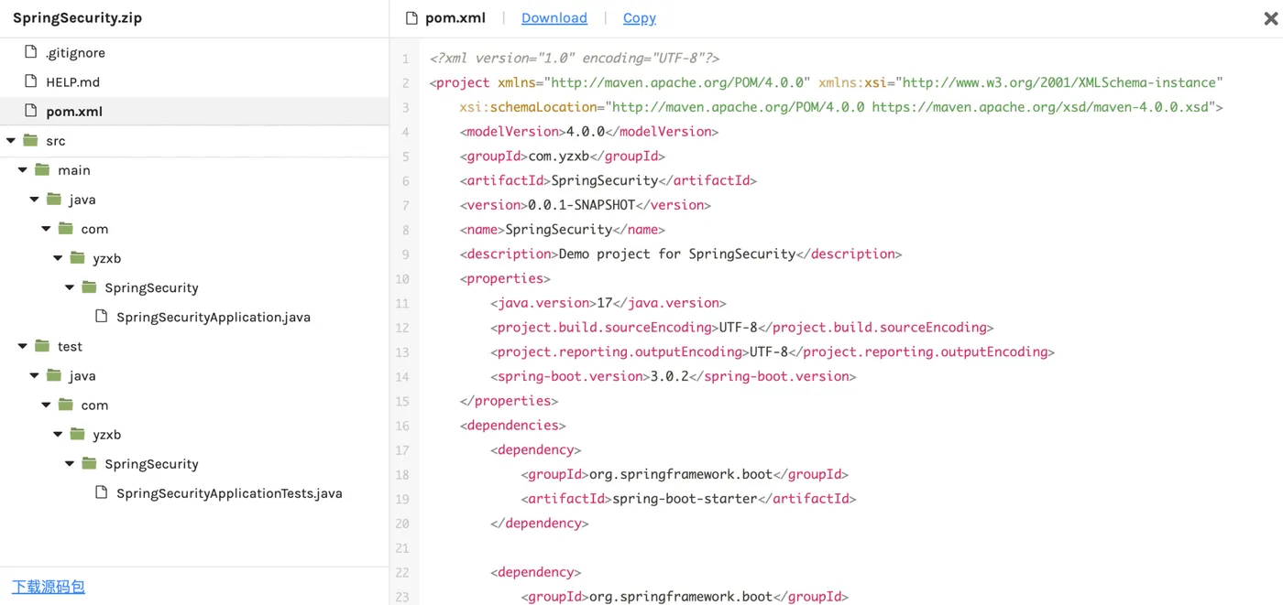Click line number 14 in the gutter
Viewport: 1283px width, 605px height.
click(403, 376)
